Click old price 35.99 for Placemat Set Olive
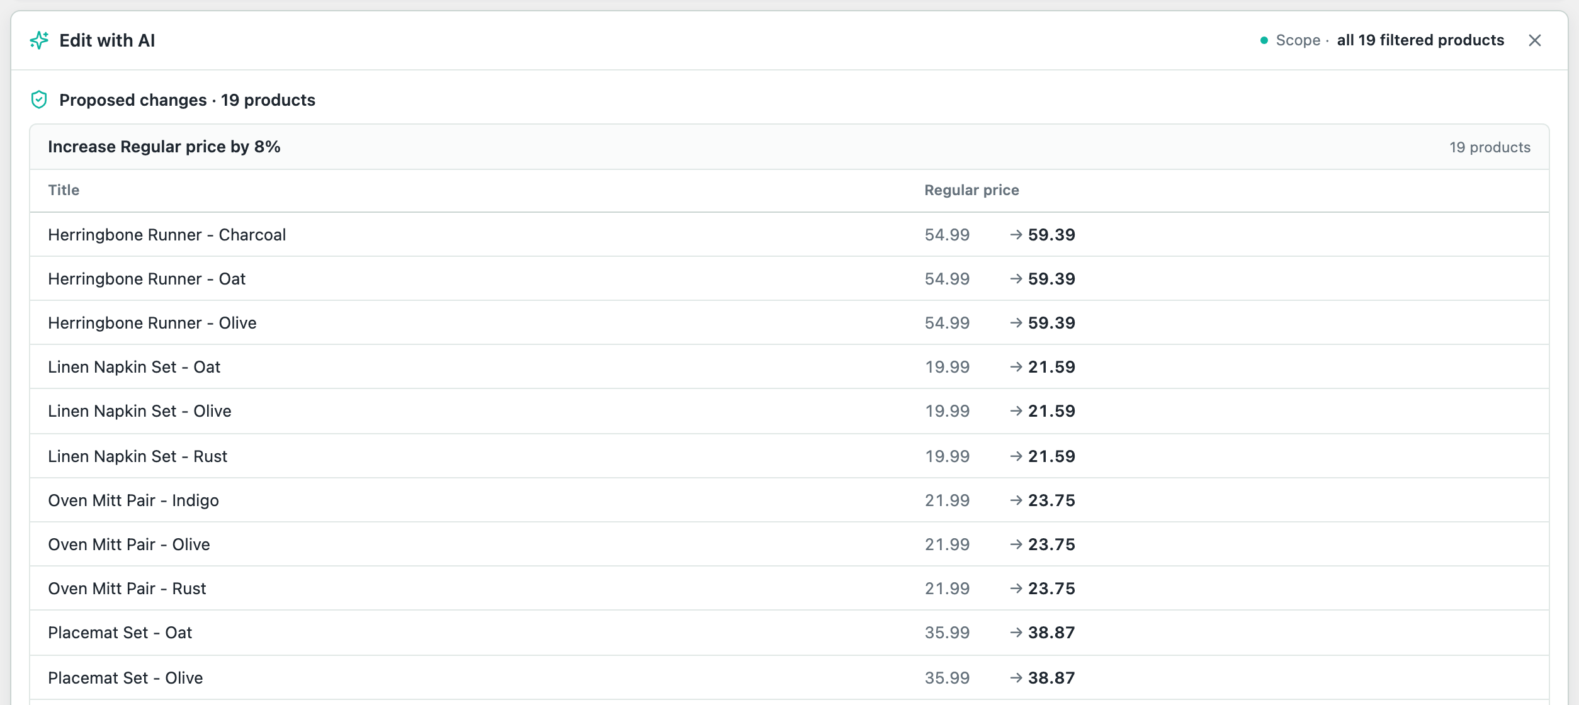Image resolution: width=1579 pixels, height=705 pixels. 947,678
